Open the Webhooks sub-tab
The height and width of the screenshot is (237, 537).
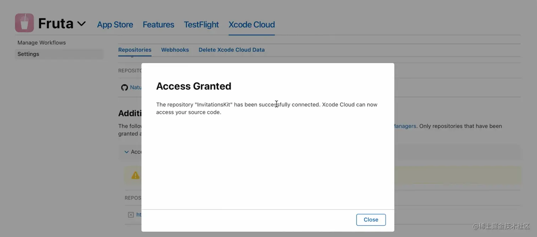pos(175,50)
